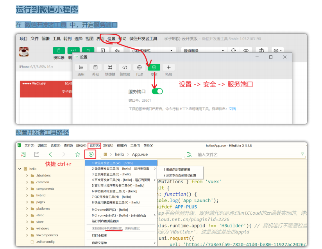
Task: Select 5 支付宝小程序开发者工具(M) entry
Action: pos(121,185)
